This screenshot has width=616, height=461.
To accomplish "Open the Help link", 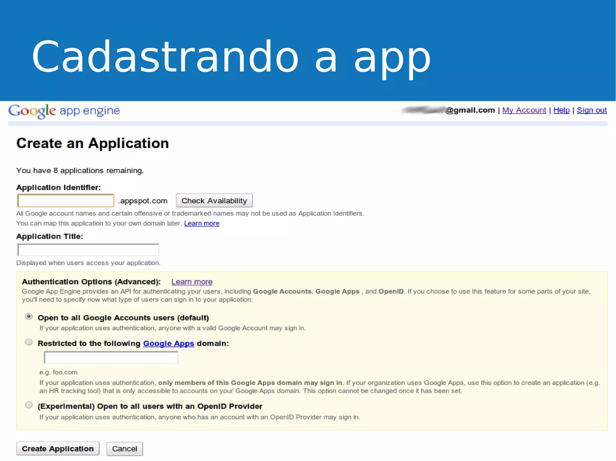I will [561, 110].
